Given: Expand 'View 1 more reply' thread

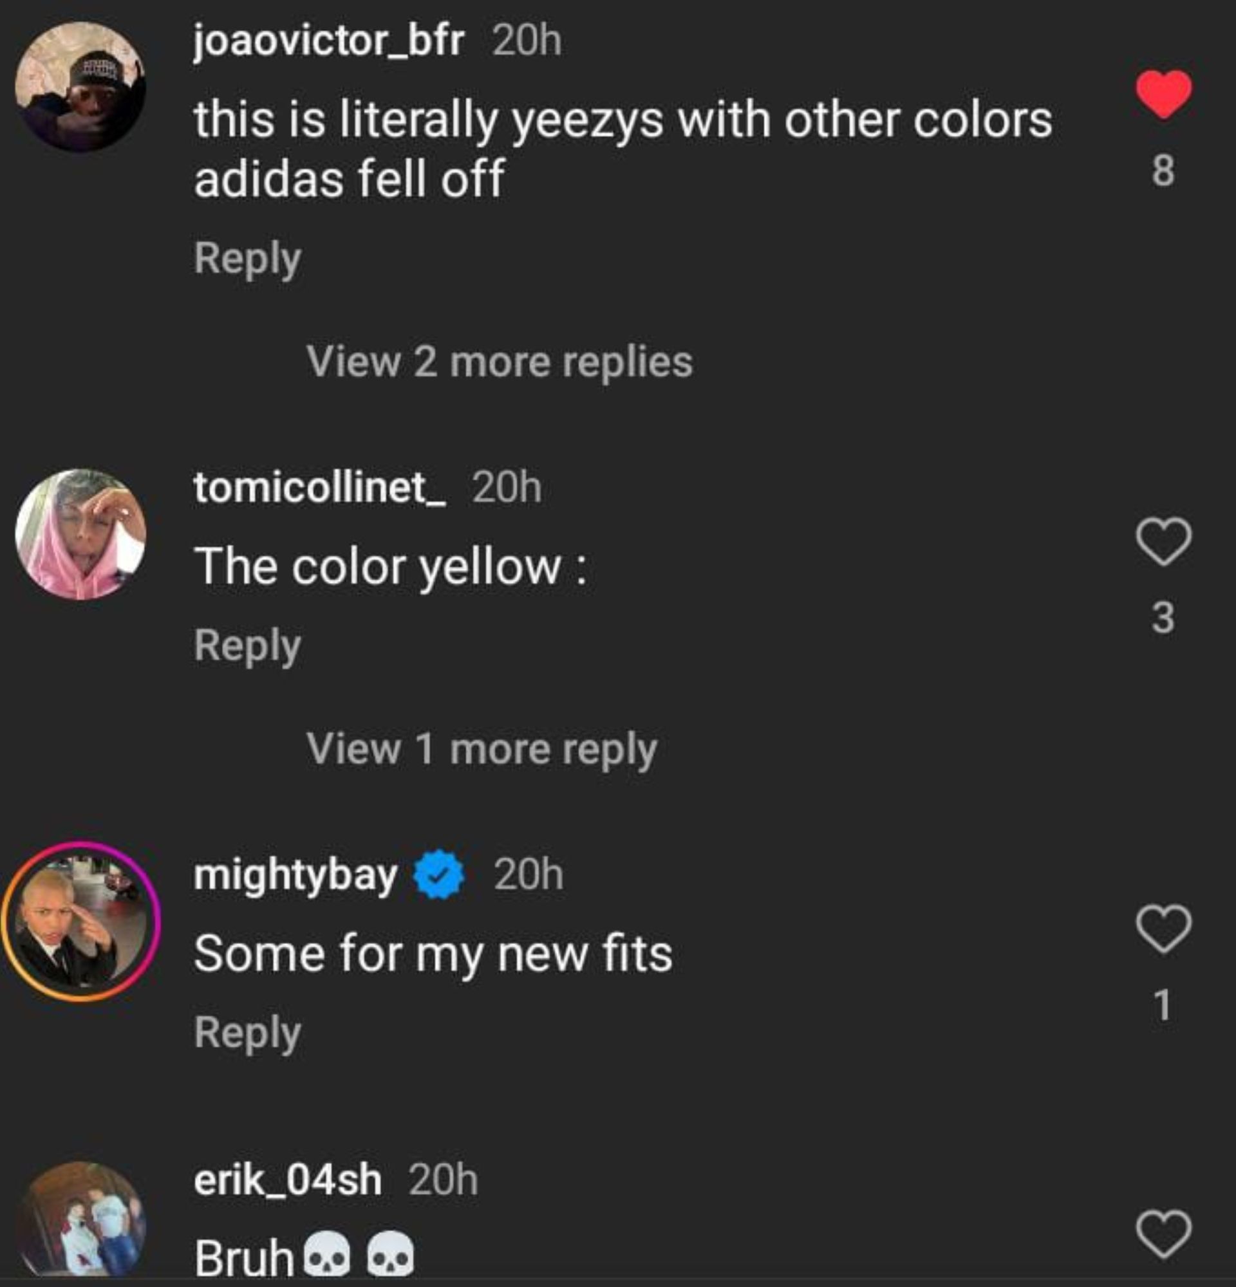Looking at the screenshot, I should (x=482, y=749).
